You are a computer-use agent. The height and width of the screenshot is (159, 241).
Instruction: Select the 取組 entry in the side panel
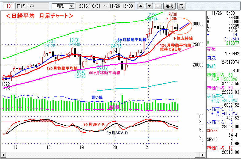click(212, 66)
